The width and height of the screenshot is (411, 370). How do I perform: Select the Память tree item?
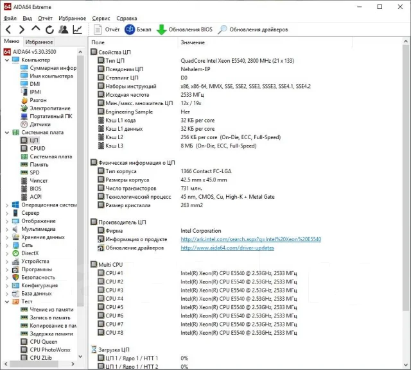35,165
